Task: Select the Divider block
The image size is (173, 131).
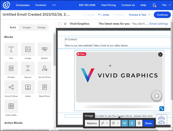Action: click(x=11, y=68)
